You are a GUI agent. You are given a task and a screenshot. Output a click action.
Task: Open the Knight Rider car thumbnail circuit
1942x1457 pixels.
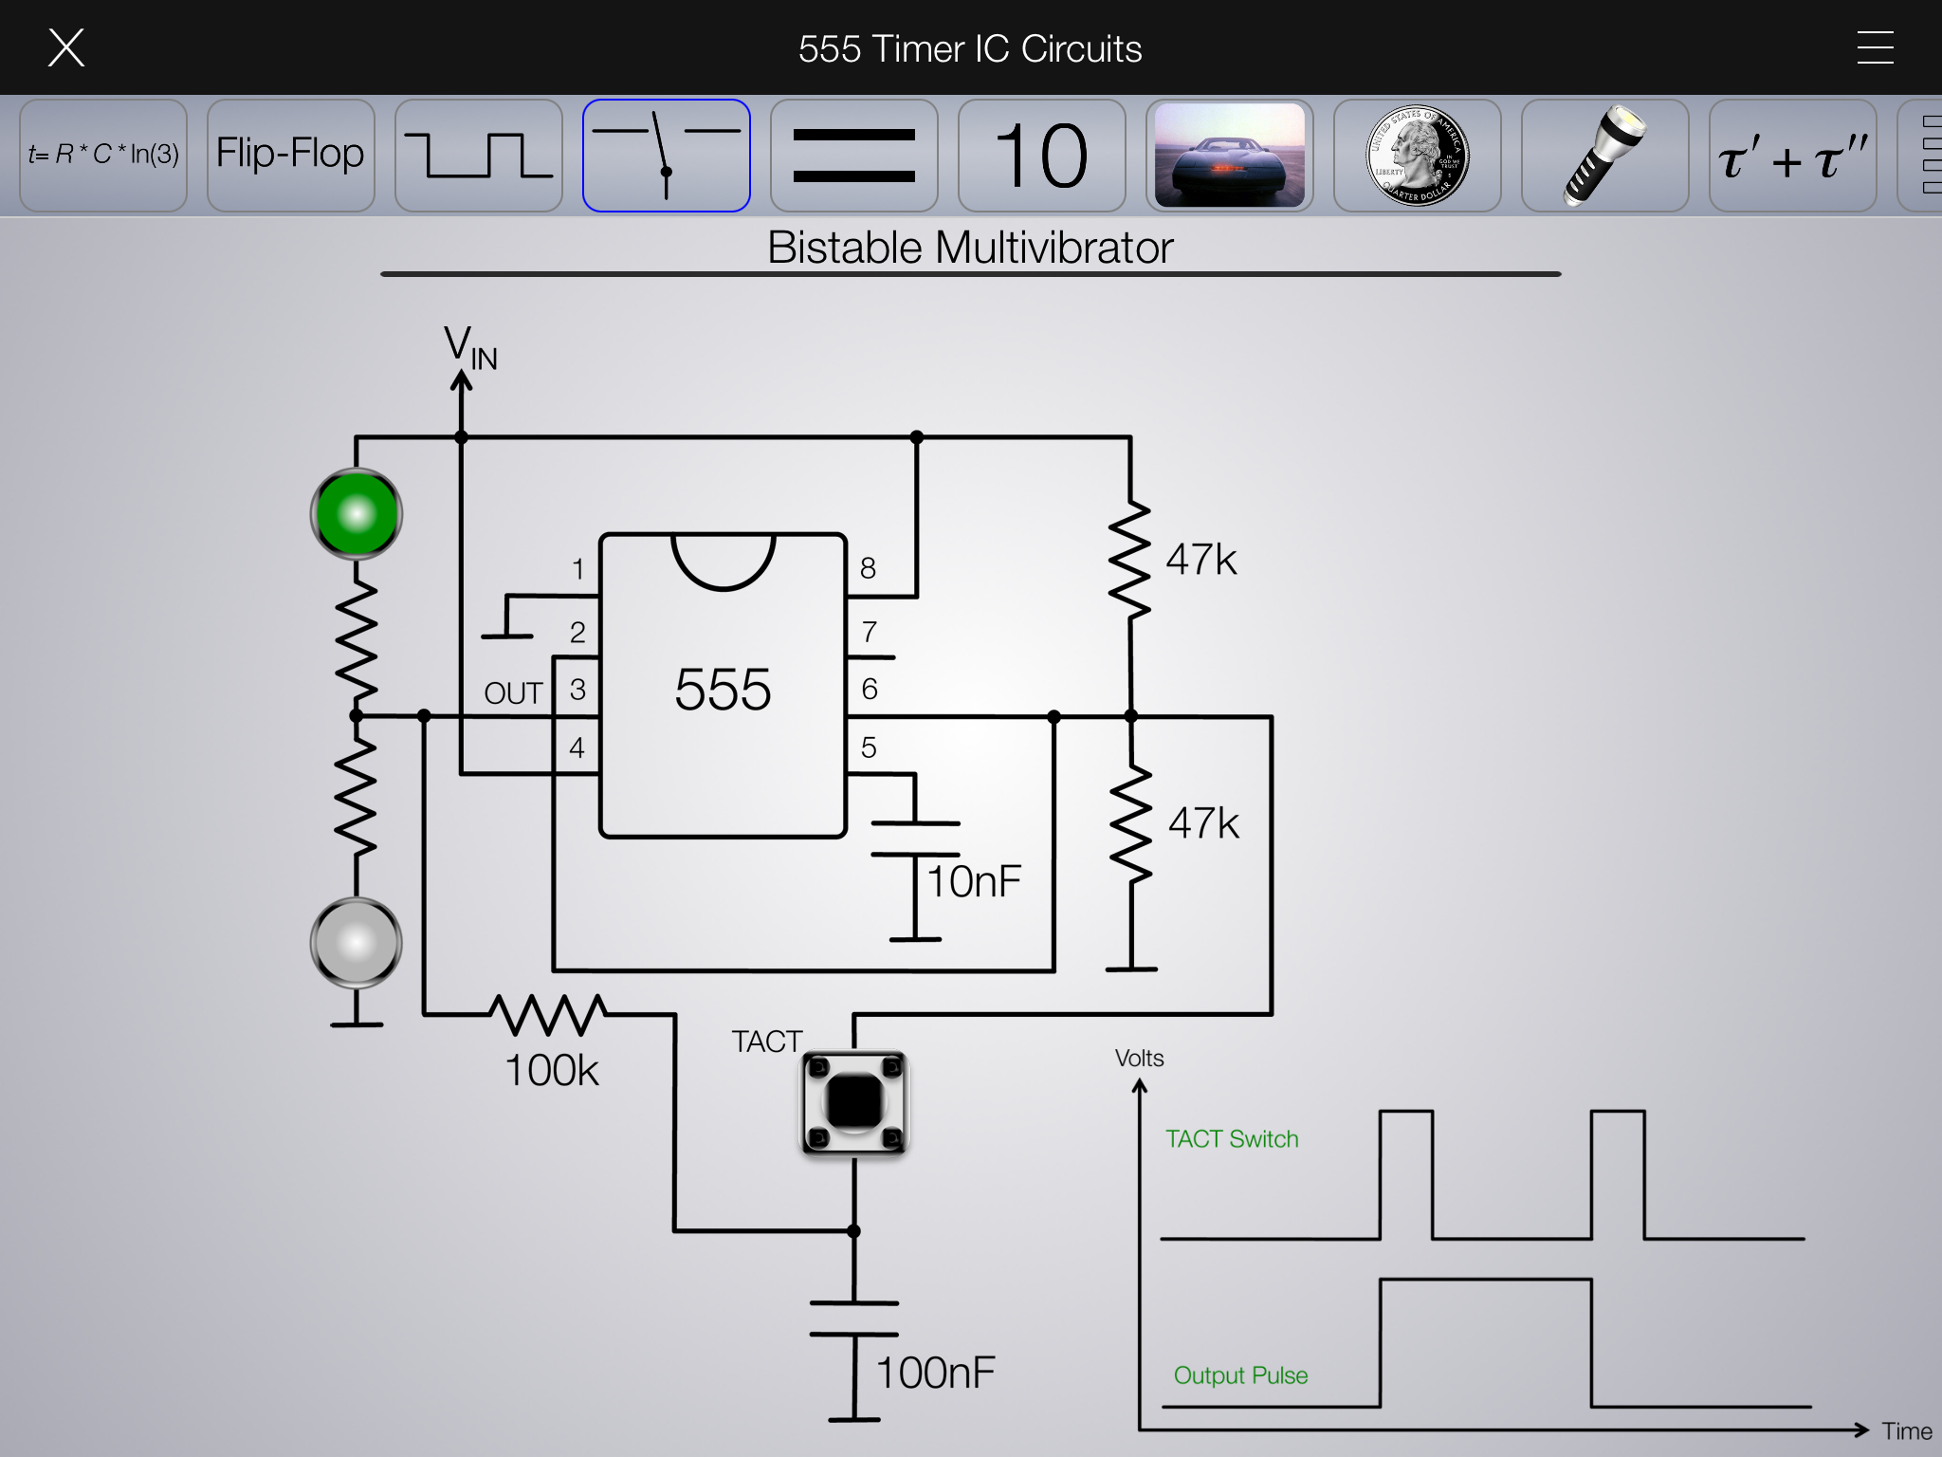pyautogui.click(x=1229, y=156)
